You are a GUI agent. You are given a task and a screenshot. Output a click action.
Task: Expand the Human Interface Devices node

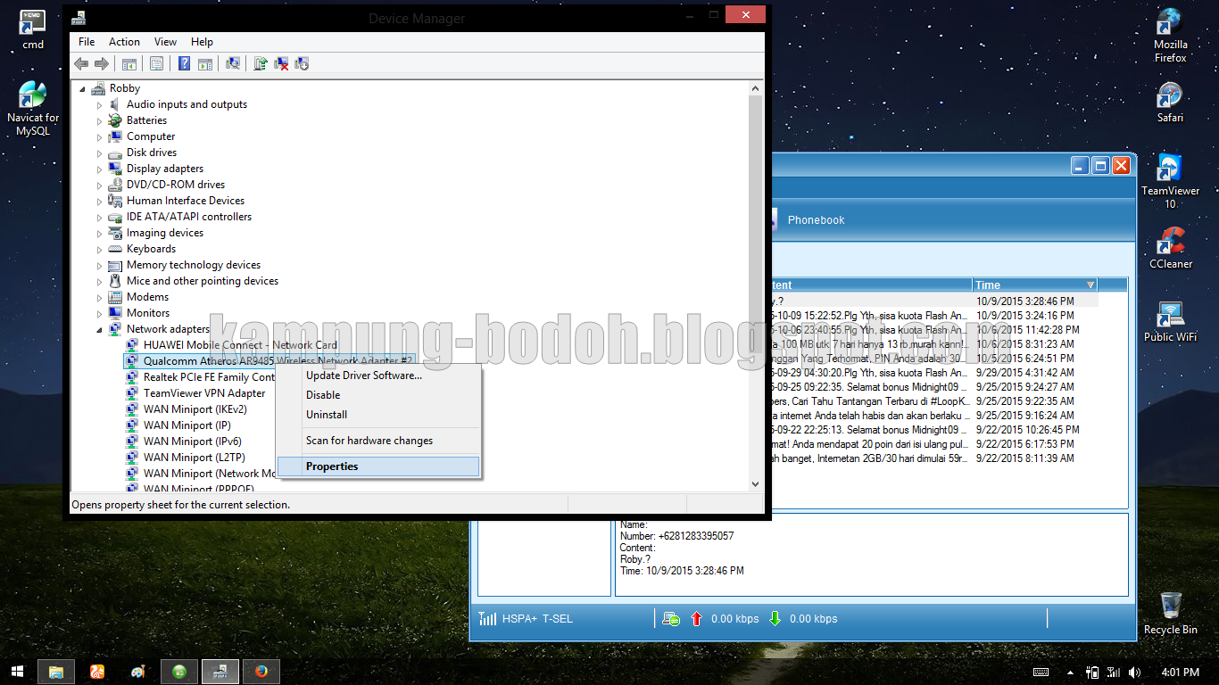(x=100, y=201)
